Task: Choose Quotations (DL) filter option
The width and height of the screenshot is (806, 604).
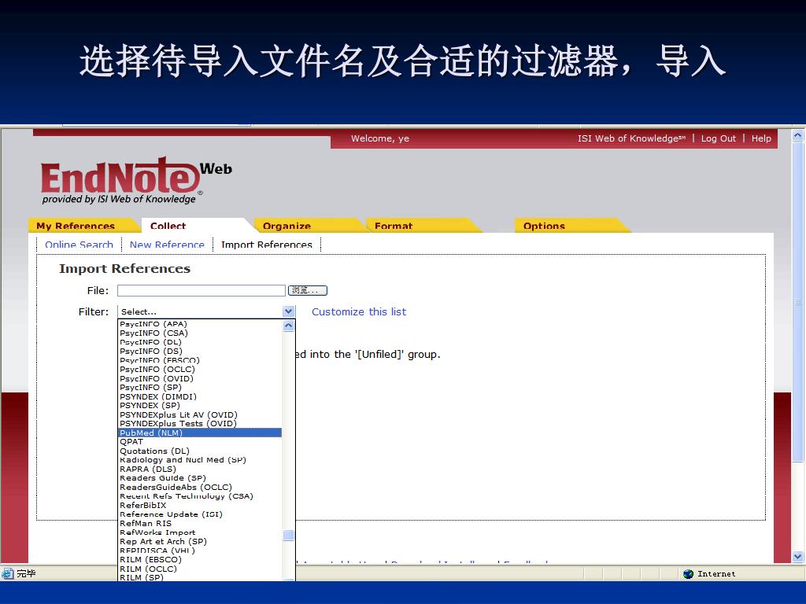Action: click(199, 451)
